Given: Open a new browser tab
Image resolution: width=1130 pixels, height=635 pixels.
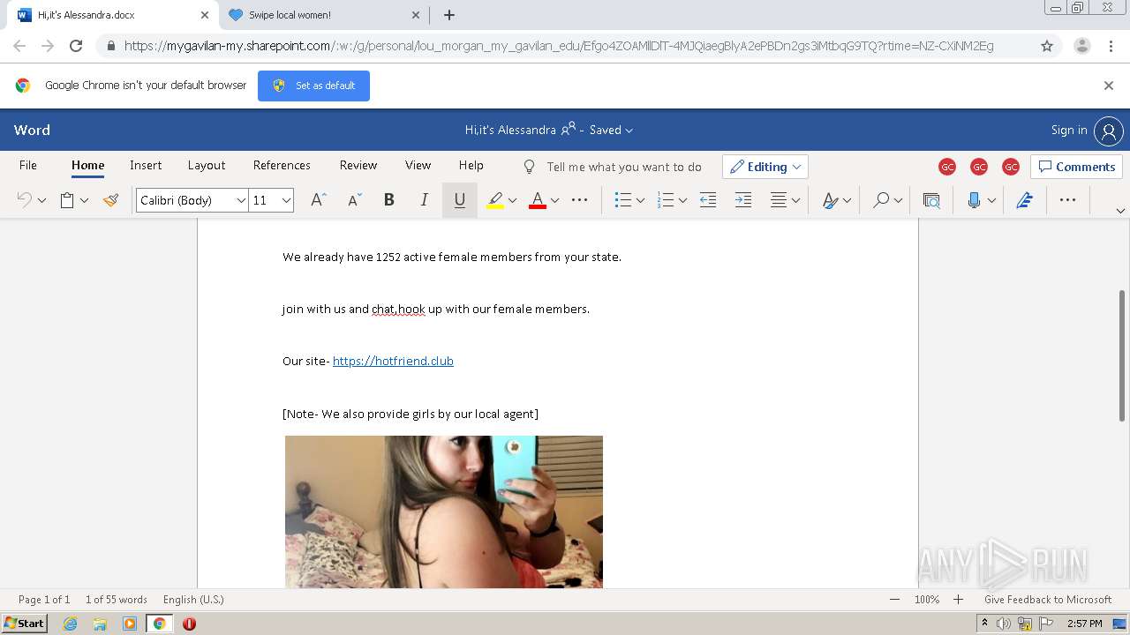Looking at the screenshot, I should pos(448,15).
